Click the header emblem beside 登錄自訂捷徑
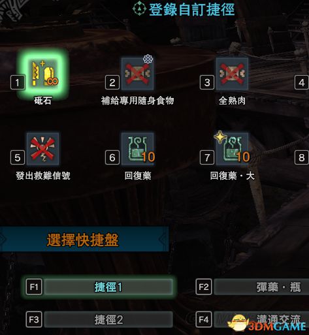 [x=139, y=8]
